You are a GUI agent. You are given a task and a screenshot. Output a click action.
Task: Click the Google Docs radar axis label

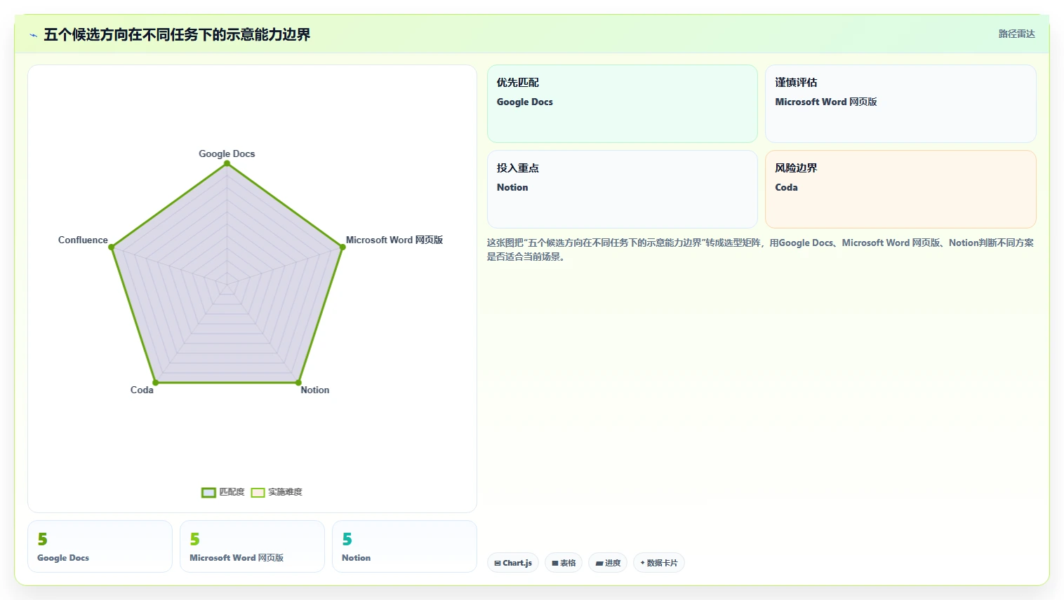[227, 154]
